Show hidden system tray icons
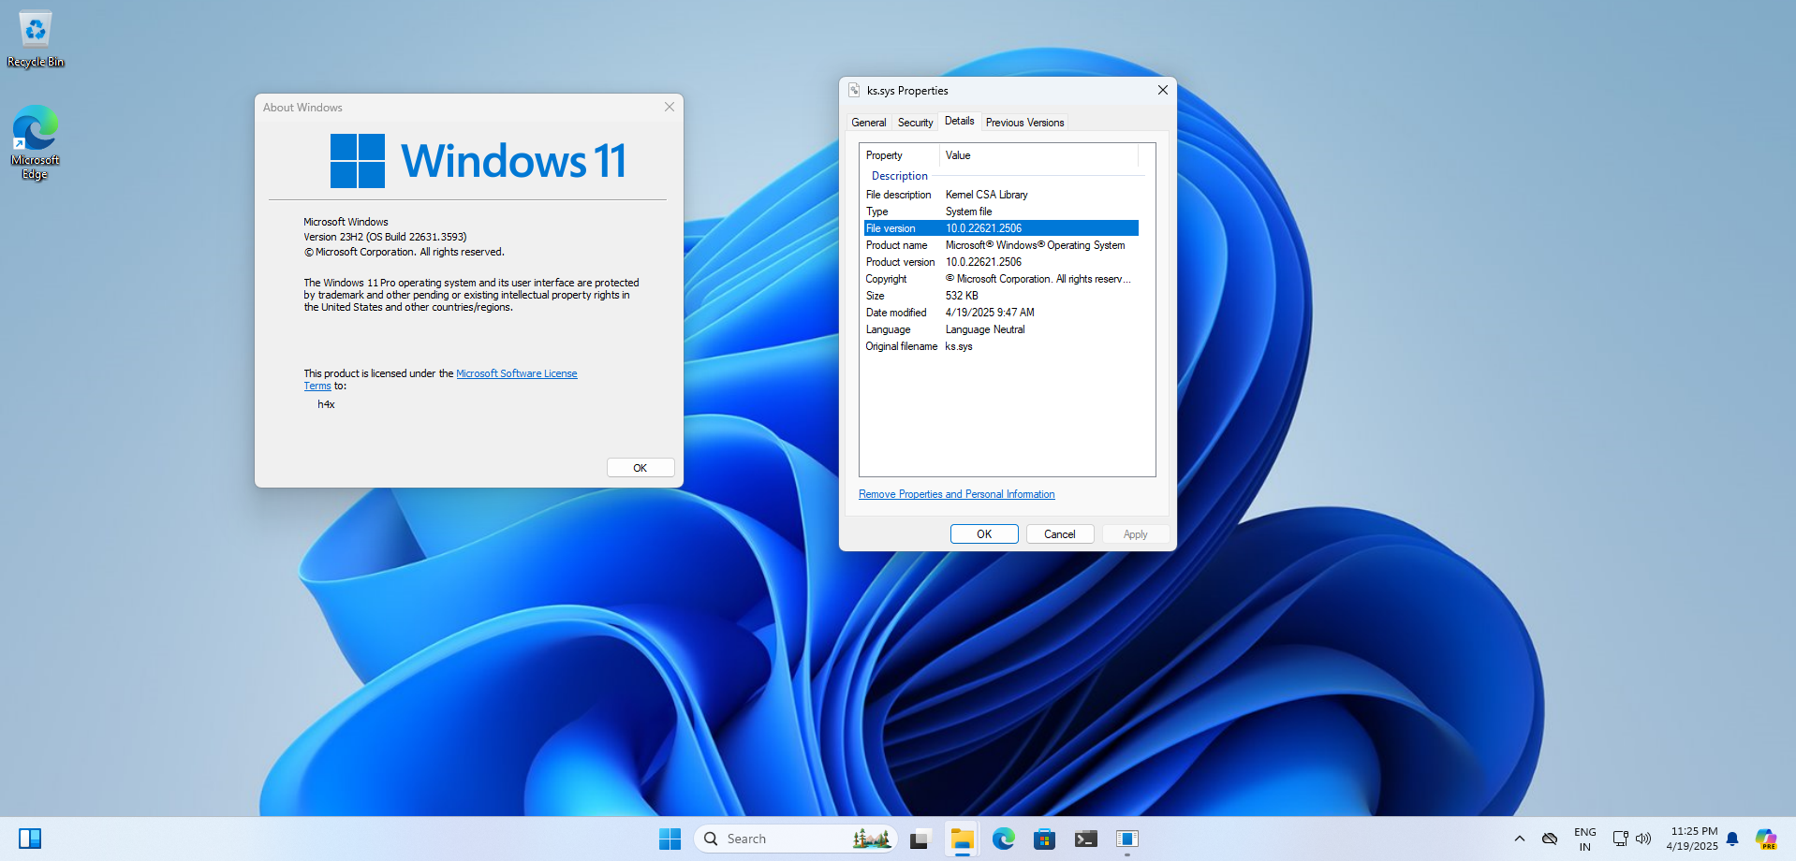The image size is (1796, 861). click(1519, 839)
